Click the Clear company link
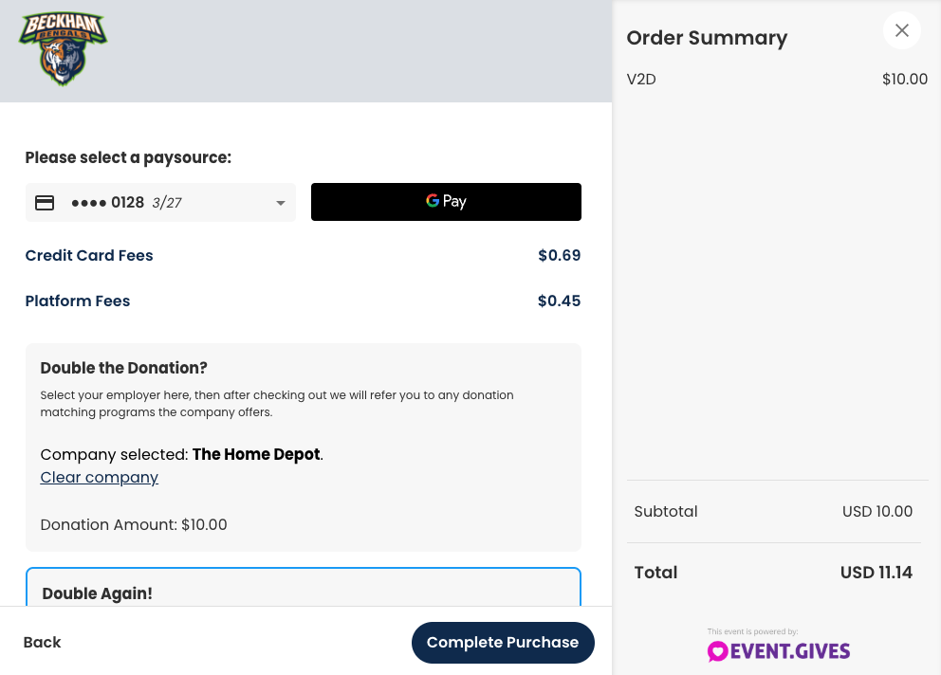The width and height of the screenshot is (941, 675). coord(99,477)
